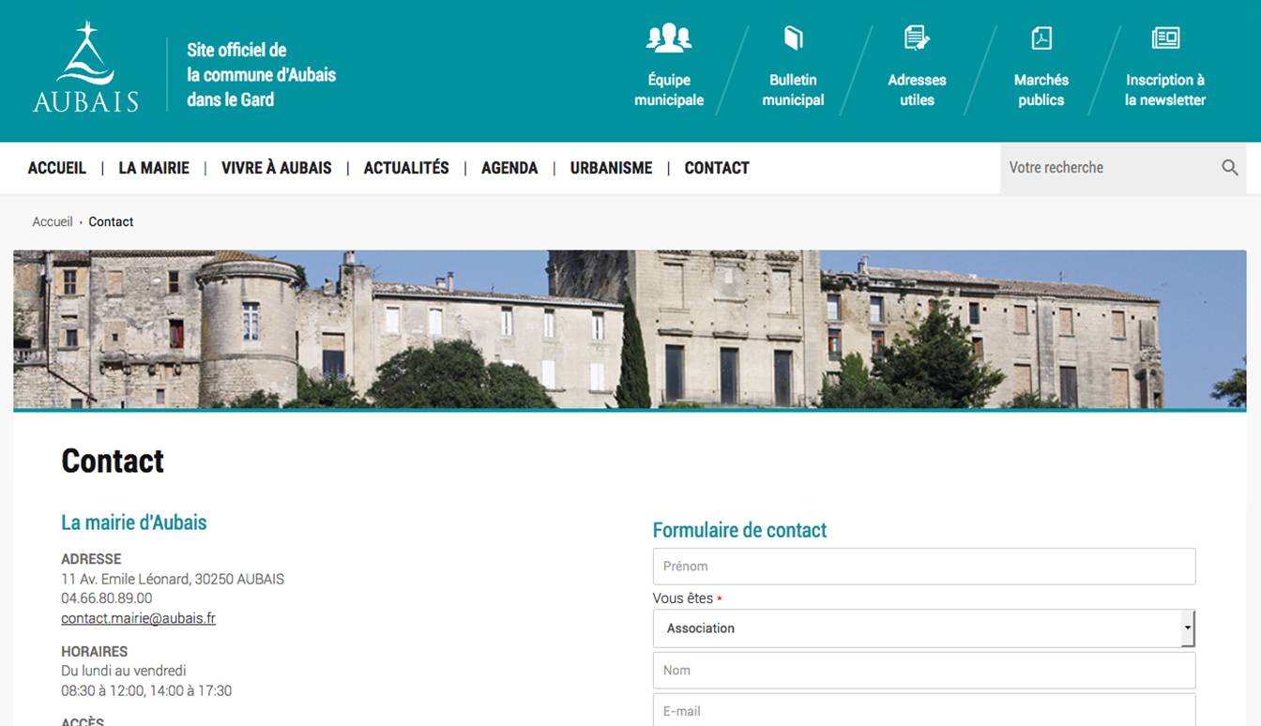1261x726 pixels.
Task: Click the Équipe municipale text link
Action: click(669, 90)
